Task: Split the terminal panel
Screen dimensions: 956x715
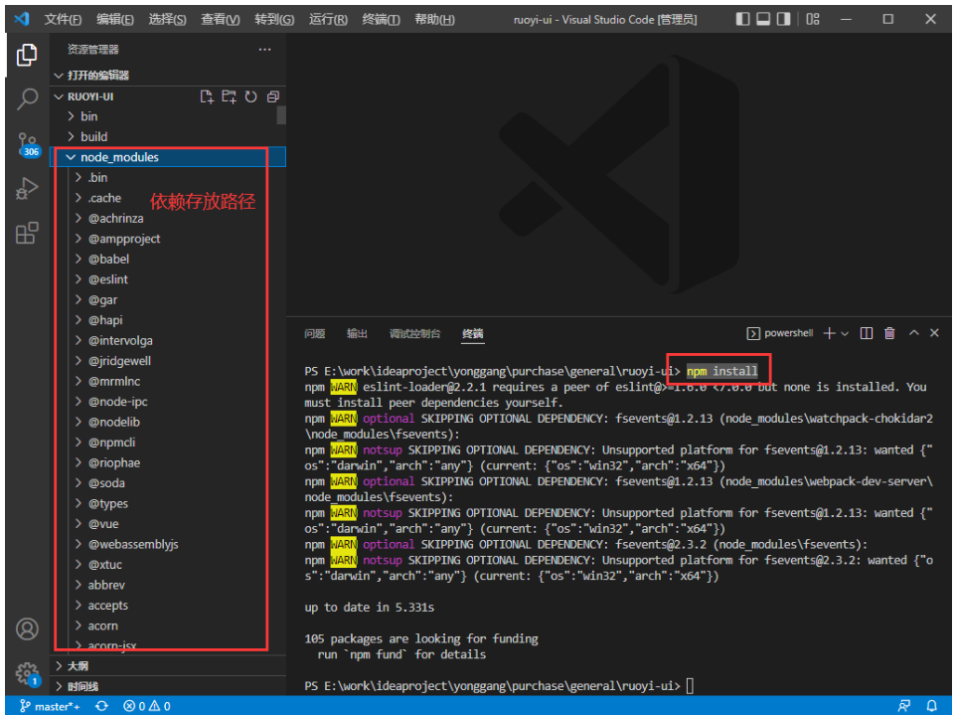Action: coord(867,333)
